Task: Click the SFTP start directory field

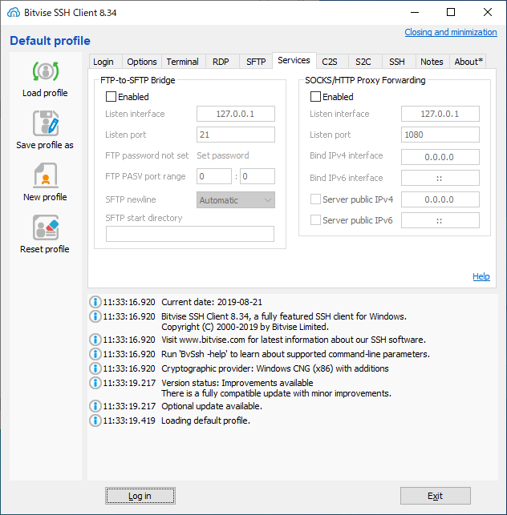Action: 190,234
